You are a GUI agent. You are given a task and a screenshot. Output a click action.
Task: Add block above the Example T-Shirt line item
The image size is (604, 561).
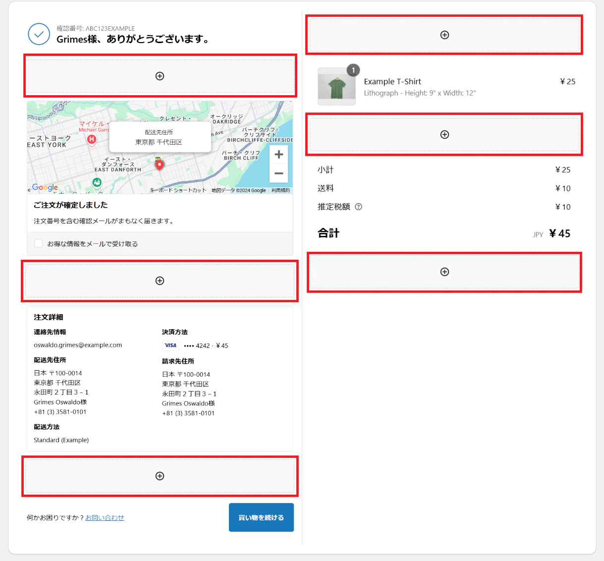click(444, 35)
